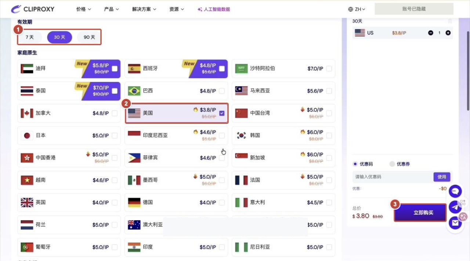470x261 pixels.
Task: Select the 30 天 validity tab
Action: 59,37
